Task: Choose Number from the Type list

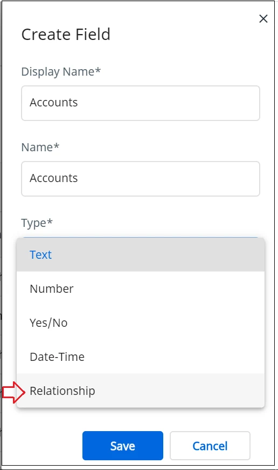Action: [x=141, y=288]
